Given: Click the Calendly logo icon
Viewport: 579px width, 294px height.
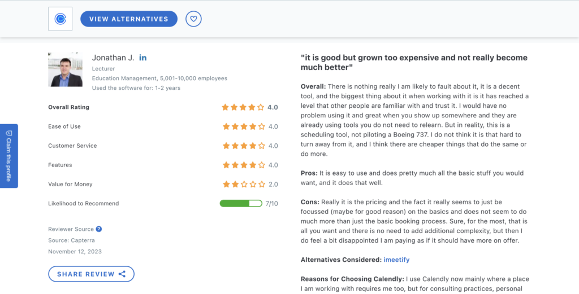Looking at the screenshot, I should coord(60,19).
